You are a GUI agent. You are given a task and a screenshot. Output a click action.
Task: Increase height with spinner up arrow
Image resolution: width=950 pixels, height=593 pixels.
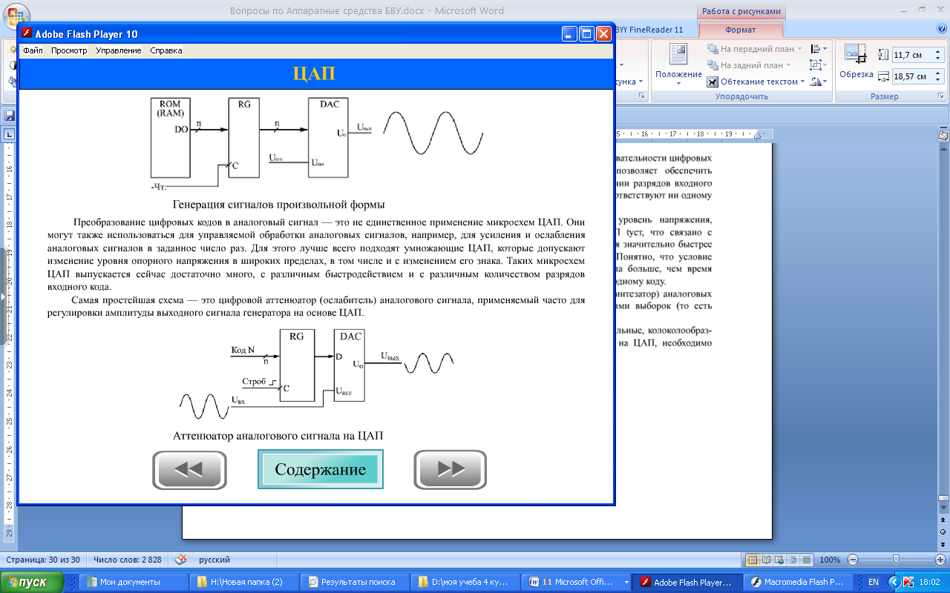click(x=939, y=52)
